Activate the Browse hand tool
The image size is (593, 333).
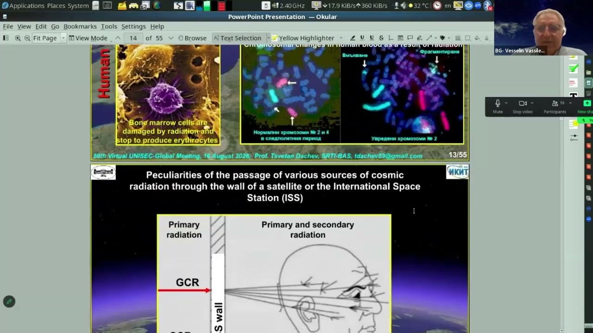pos(192,38)
